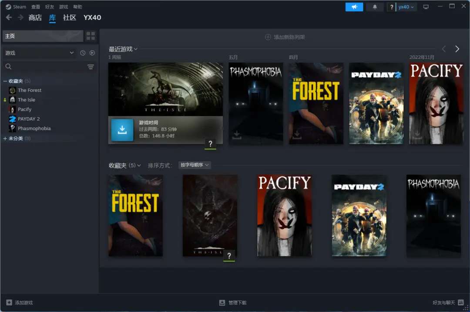The height and width of the screenshot is (312, 470).
Task: Click the PAYDAY 2 icon in sidebar
Action: pyautogui.click(x=12, y=119)
